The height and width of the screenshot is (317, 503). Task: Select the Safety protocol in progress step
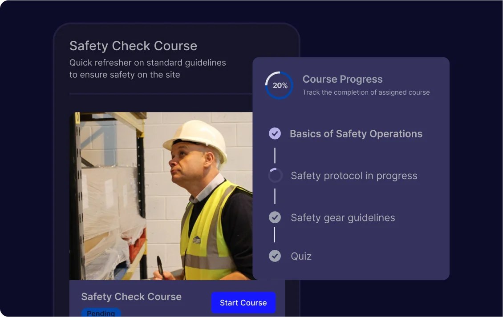354,176
